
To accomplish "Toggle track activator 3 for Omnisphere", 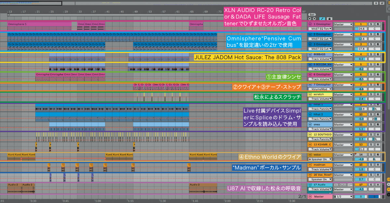I will pos(361,44).
